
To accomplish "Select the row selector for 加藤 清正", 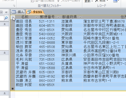I will point(13,81).
